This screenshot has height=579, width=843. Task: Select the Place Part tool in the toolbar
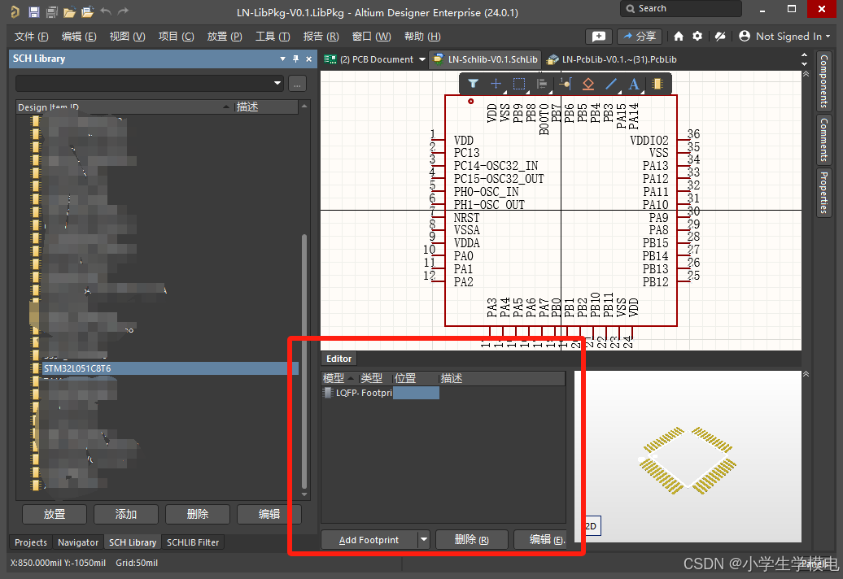pos(656,83)
